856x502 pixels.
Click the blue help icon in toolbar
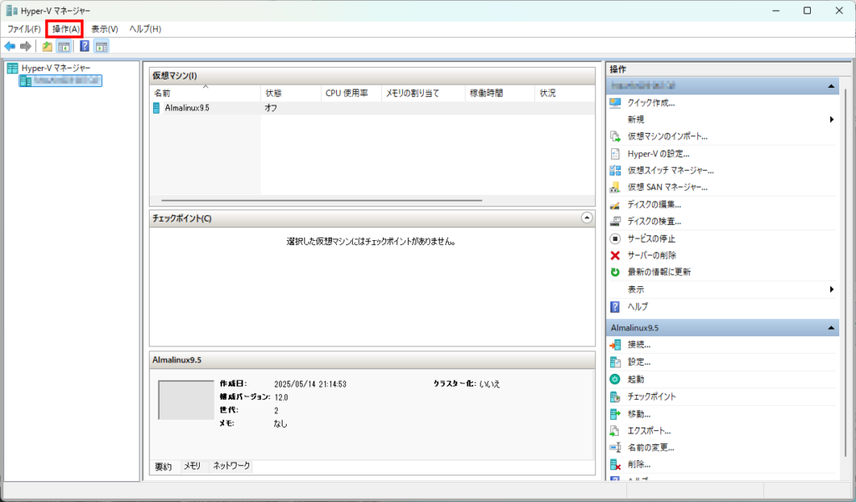(84, 46)
